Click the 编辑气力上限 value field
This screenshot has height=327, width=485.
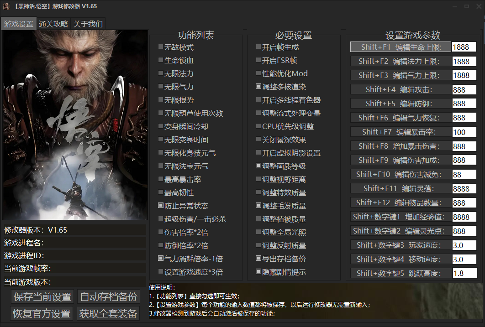464,75
